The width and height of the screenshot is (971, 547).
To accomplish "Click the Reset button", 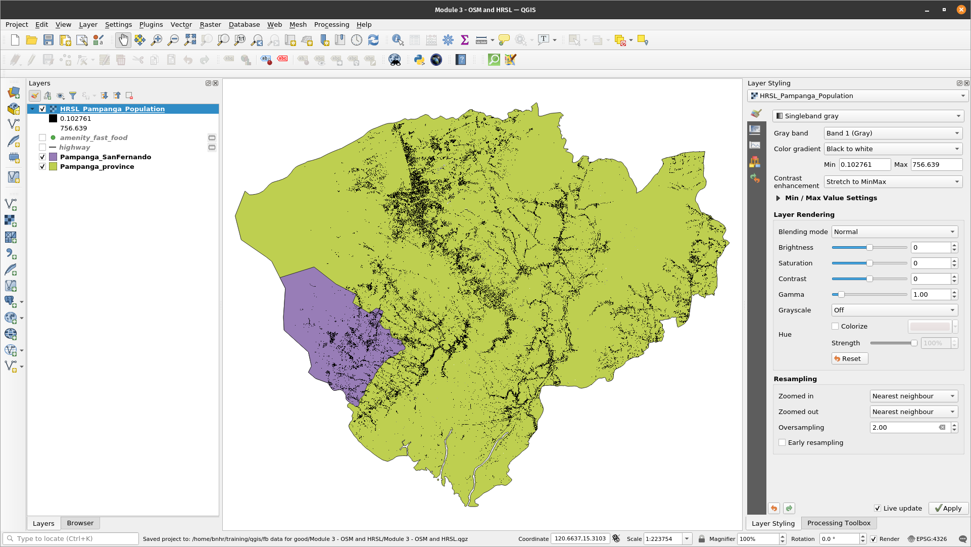I will coord(849,358).
